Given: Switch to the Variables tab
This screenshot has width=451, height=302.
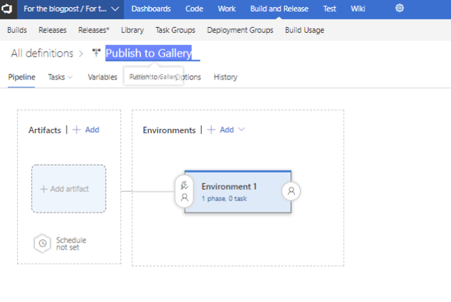Looking at the screenshot, I should click(102, 77).
